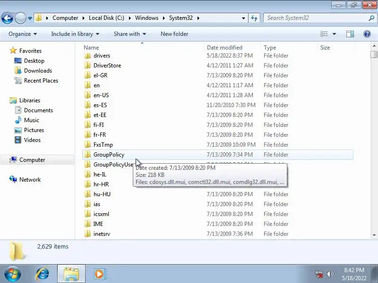The image size is (378, 283).
Task: Open the recent pages dropdown arrow
Action: [x=30, y=18]
